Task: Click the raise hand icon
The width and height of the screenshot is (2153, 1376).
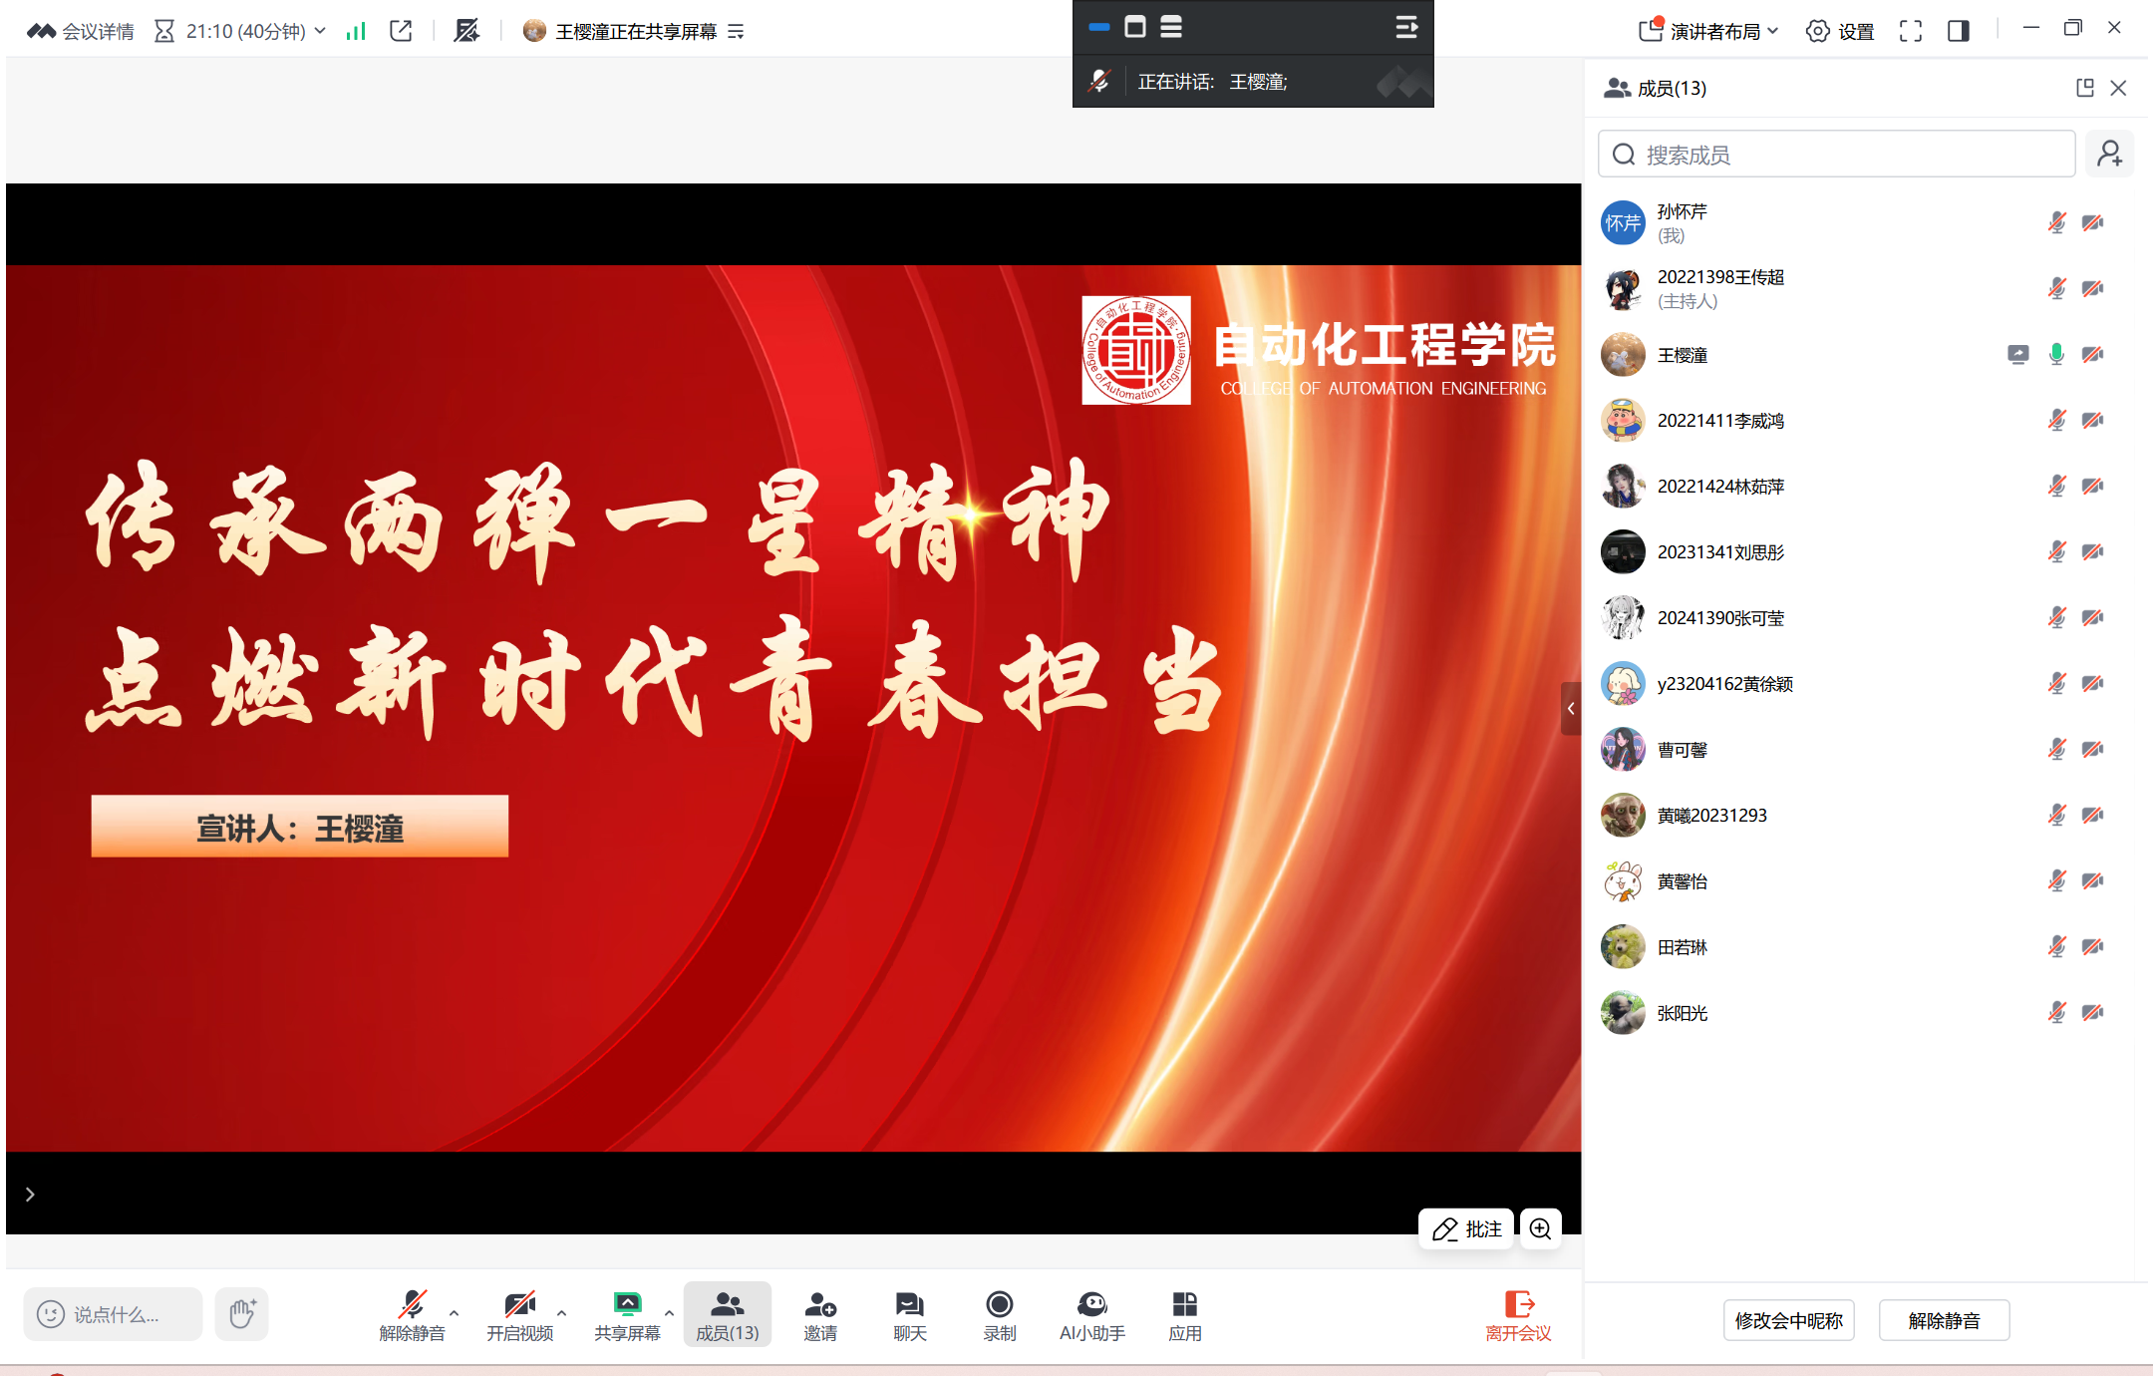Action: pyautogui.click(x=242, y=1313)
